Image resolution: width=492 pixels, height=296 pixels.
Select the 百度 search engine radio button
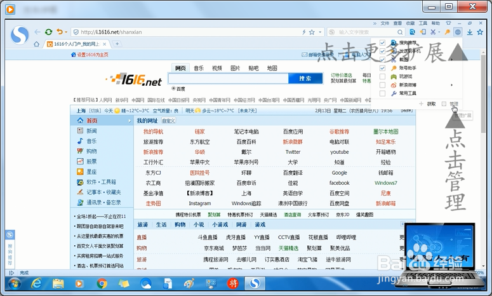(173, 88)
